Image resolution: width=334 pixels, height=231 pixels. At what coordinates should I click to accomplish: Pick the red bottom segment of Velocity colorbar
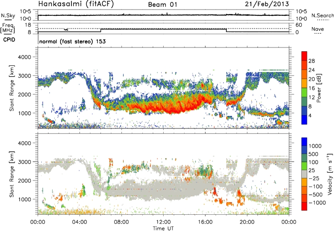(x=304, y=206)
